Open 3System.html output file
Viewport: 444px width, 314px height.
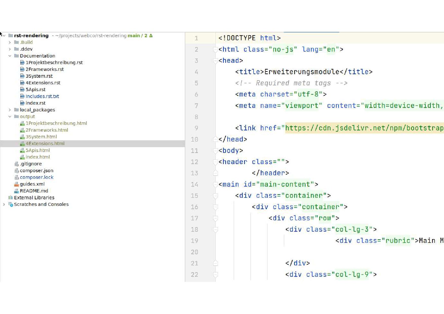point(41,137)
